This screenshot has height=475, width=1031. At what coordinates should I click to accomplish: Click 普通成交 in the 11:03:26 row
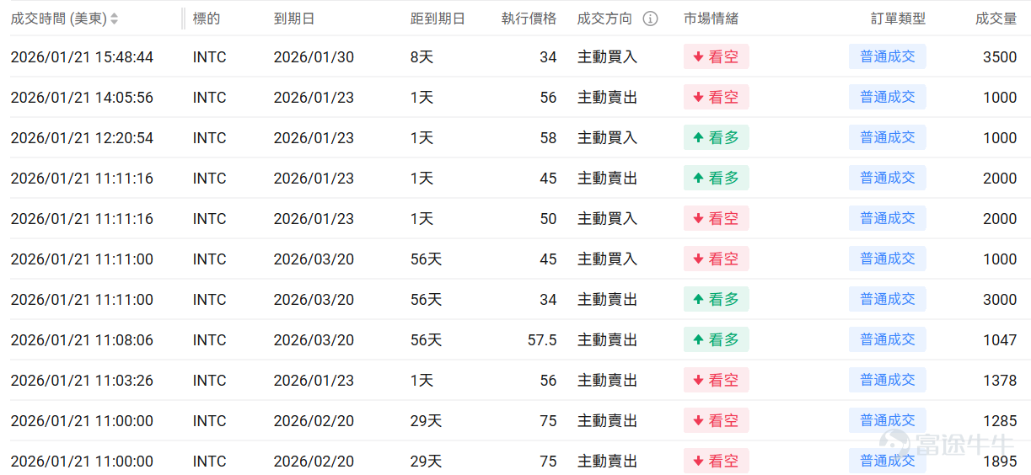[x=888, y=380]
